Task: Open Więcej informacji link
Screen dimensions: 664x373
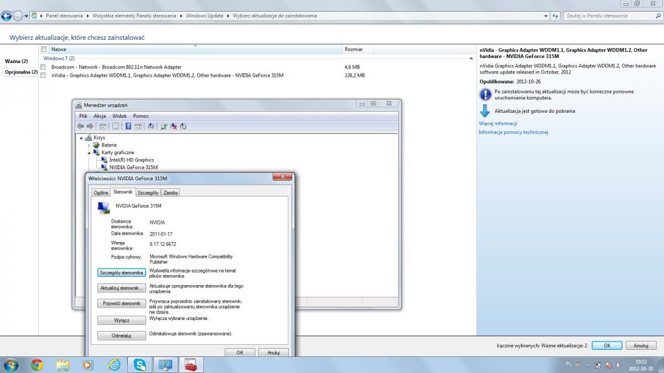Action: (x=498, y=124)
